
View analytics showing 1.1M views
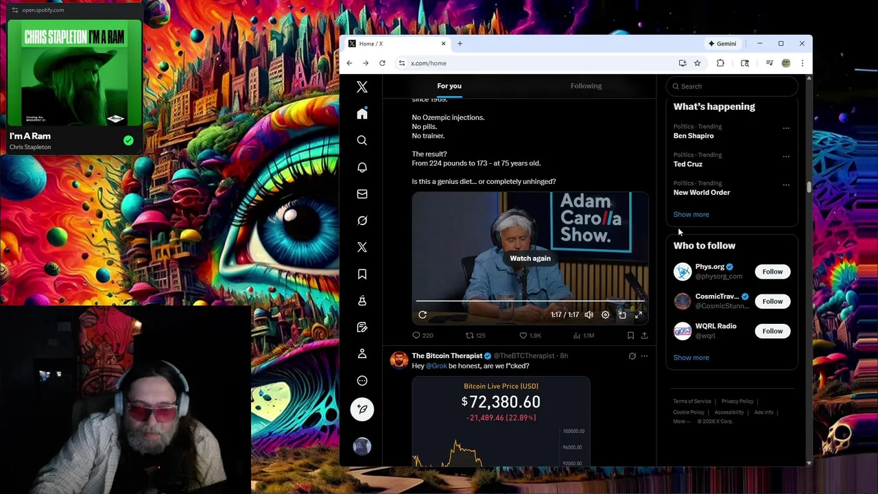(x=583, y=336)
